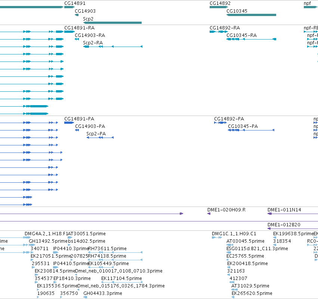The width and height of the screenshot is (318, 299).
Task: Select the CG10345-PA label
Action: (x=243, y=126)
